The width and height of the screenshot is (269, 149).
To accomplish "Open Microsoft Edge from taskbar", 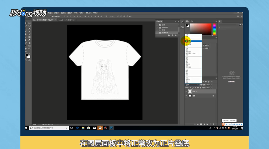I will pos(77,128).
